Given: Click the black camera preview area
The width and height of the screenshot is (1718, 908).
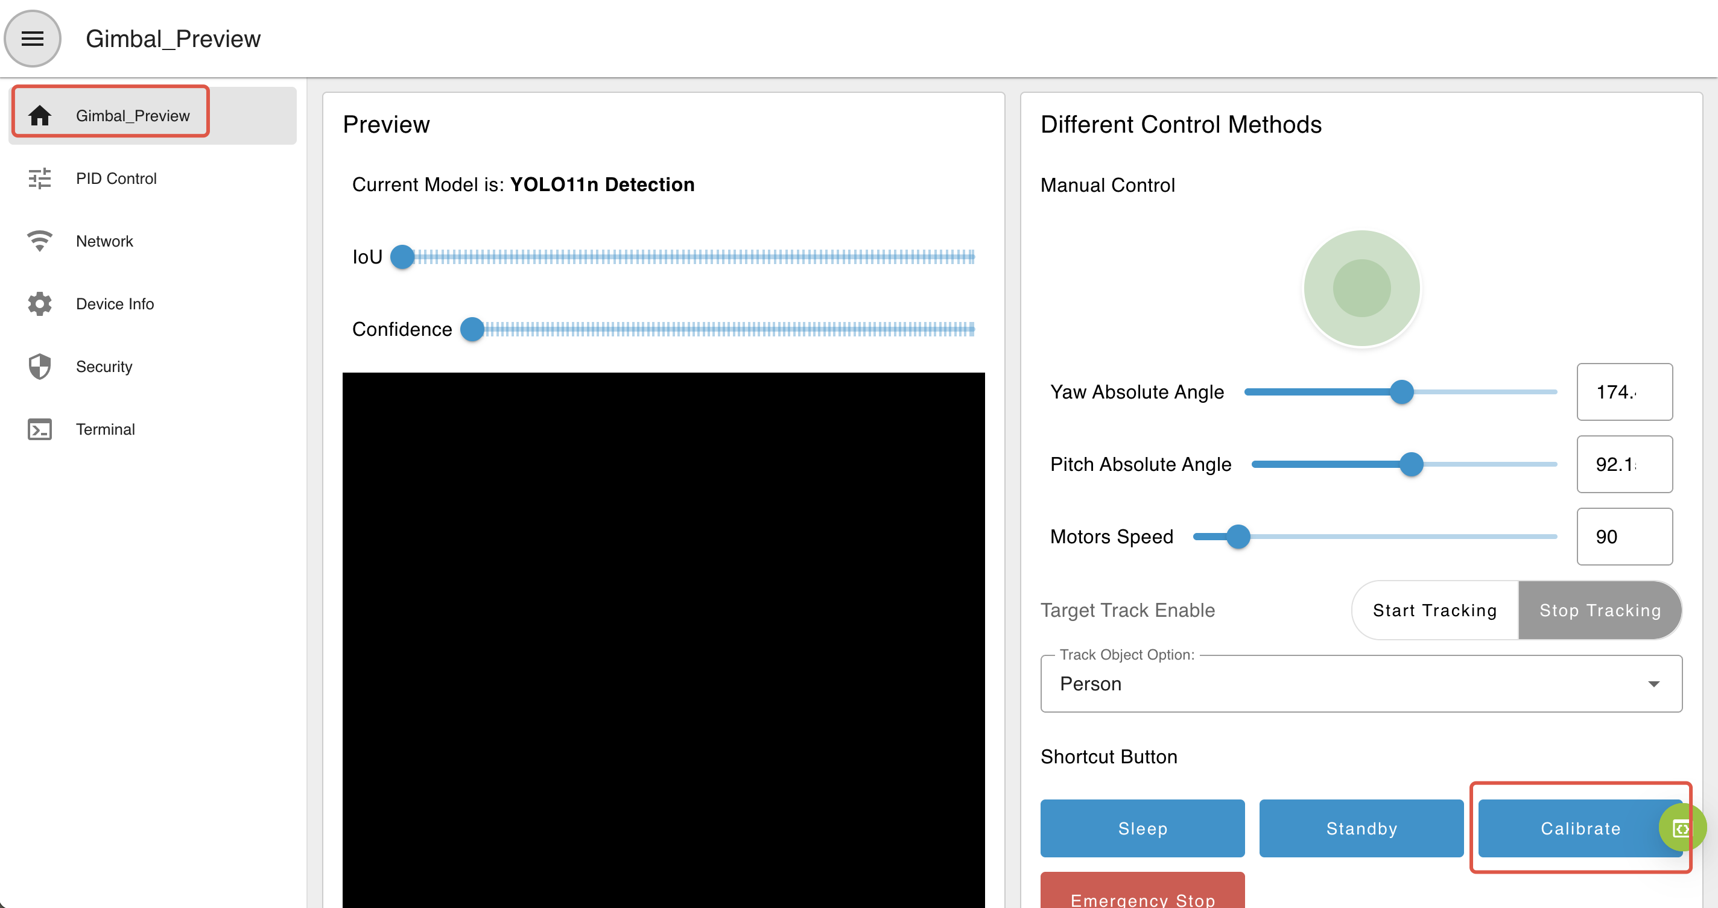Looking at the screenshot, I should (x=663, y=640).
